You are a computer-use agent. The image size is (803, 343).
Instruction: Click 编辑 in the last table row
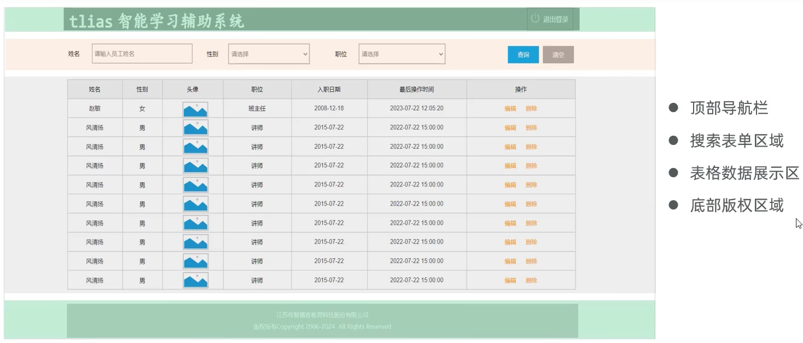(x=510, y=281)
